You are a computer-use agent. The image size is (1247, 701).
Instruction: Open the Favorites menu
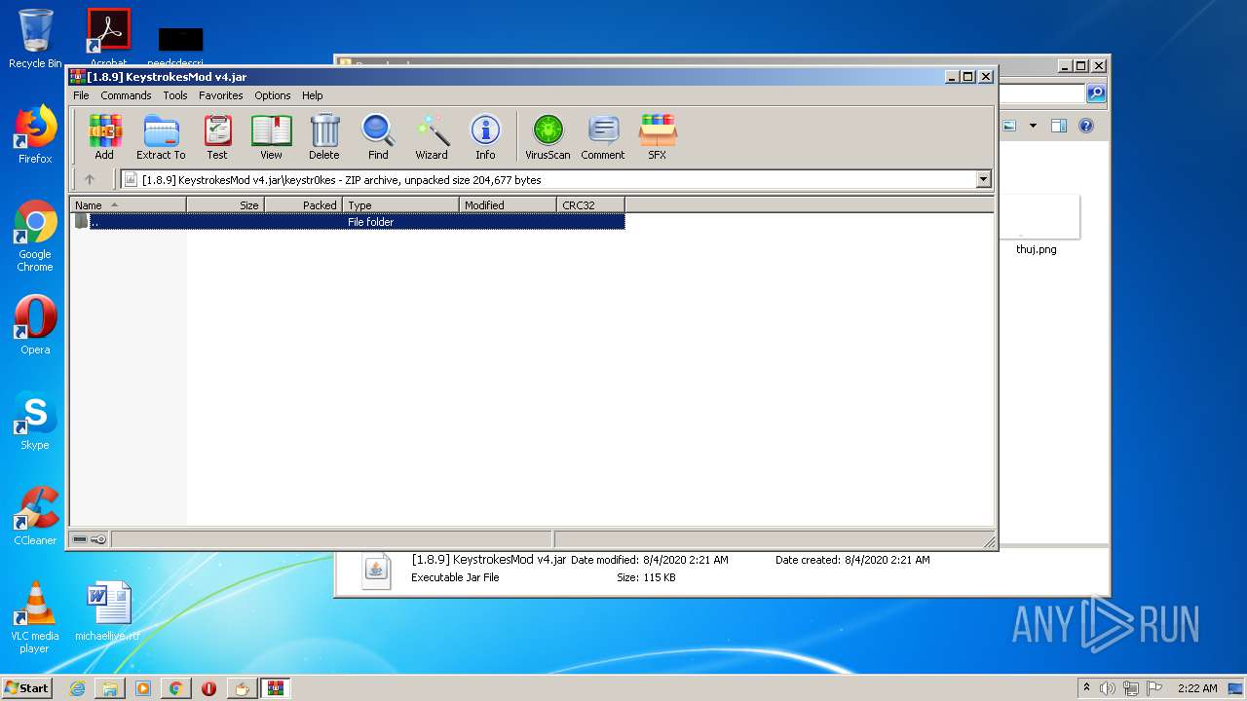tap(221, 95)
